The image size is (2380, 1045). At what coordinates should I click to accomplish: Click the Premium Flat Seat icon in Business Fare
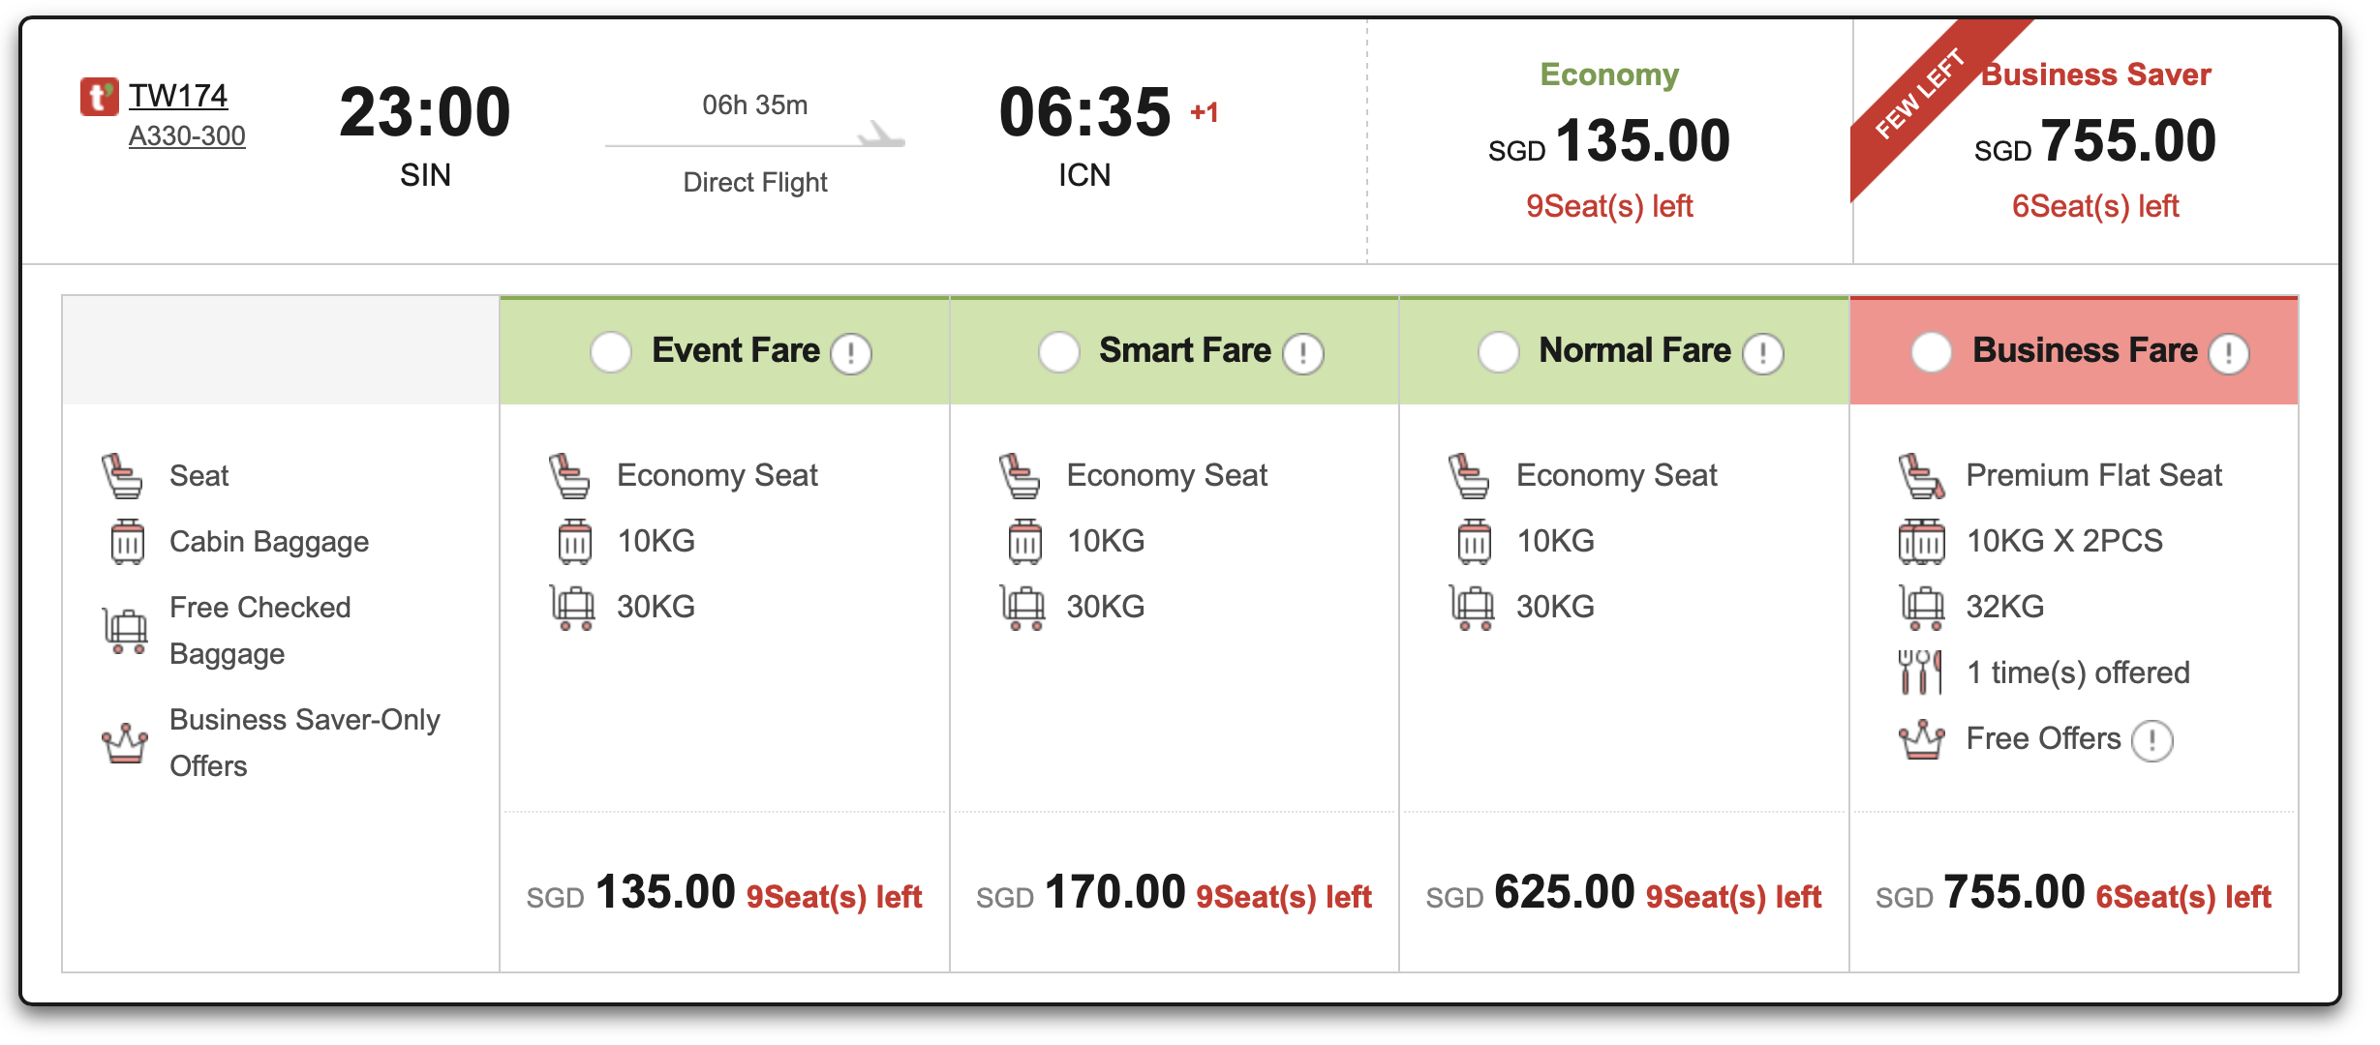coord(1921,475)
